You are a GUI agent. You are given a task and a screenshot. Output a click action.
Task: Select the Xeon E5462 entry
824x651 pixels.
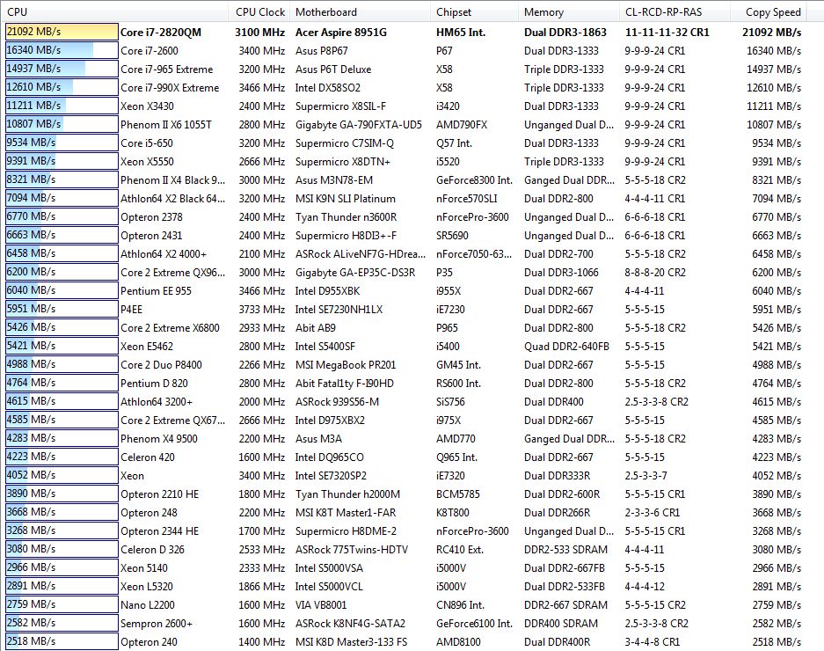click(147, 346)
